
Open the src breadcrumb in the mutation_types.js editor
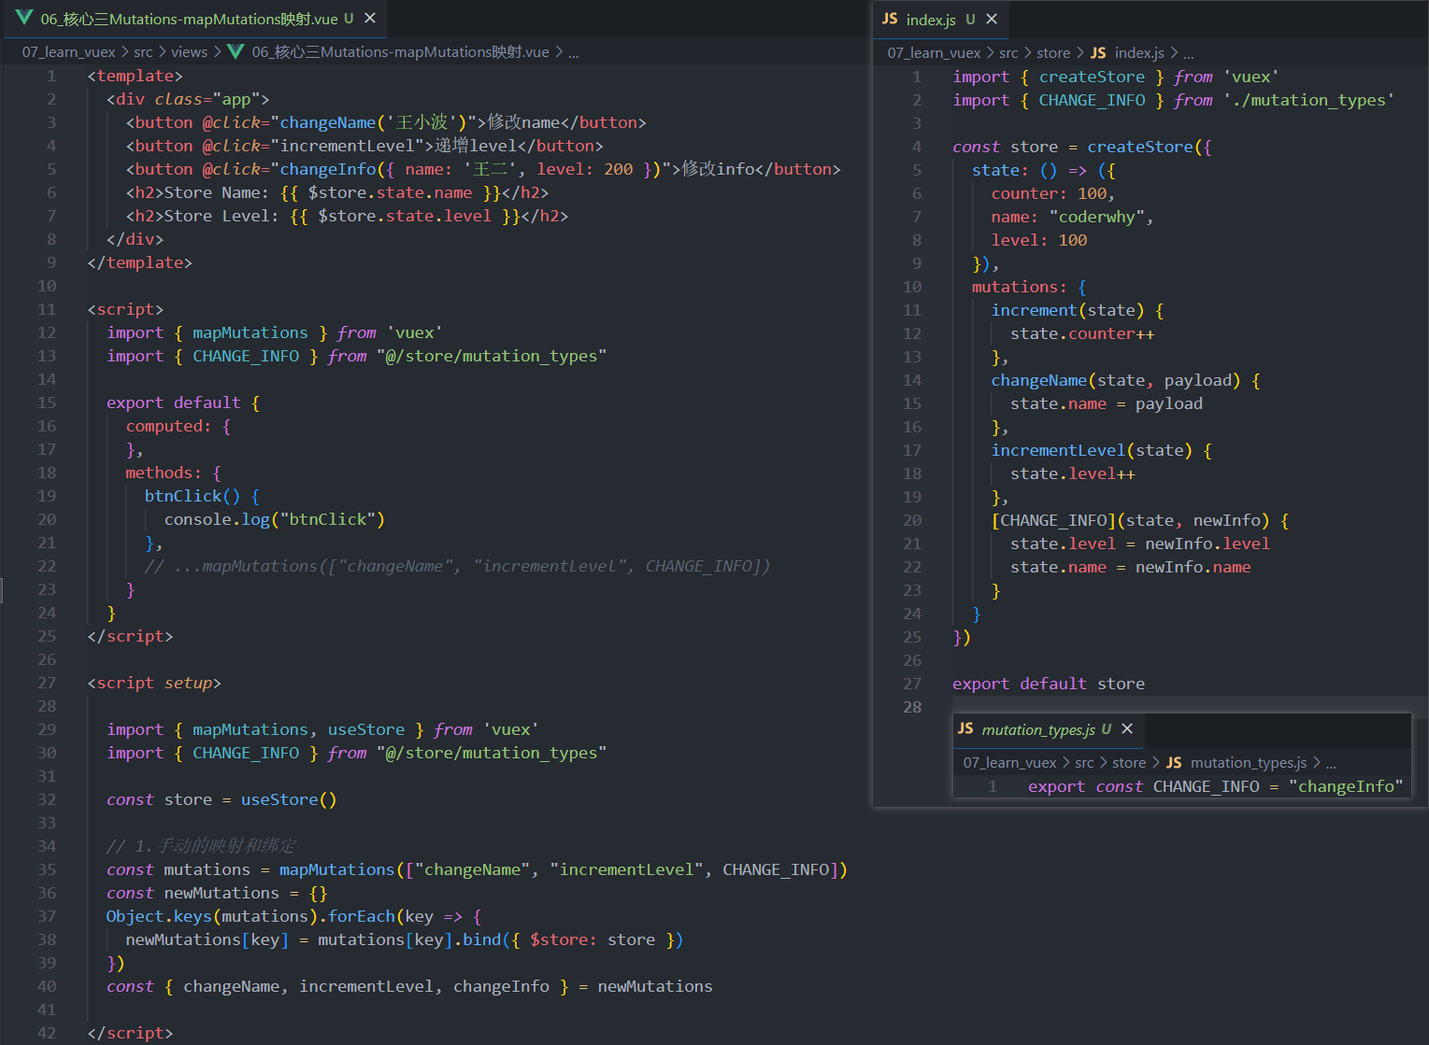[1084, 763]
